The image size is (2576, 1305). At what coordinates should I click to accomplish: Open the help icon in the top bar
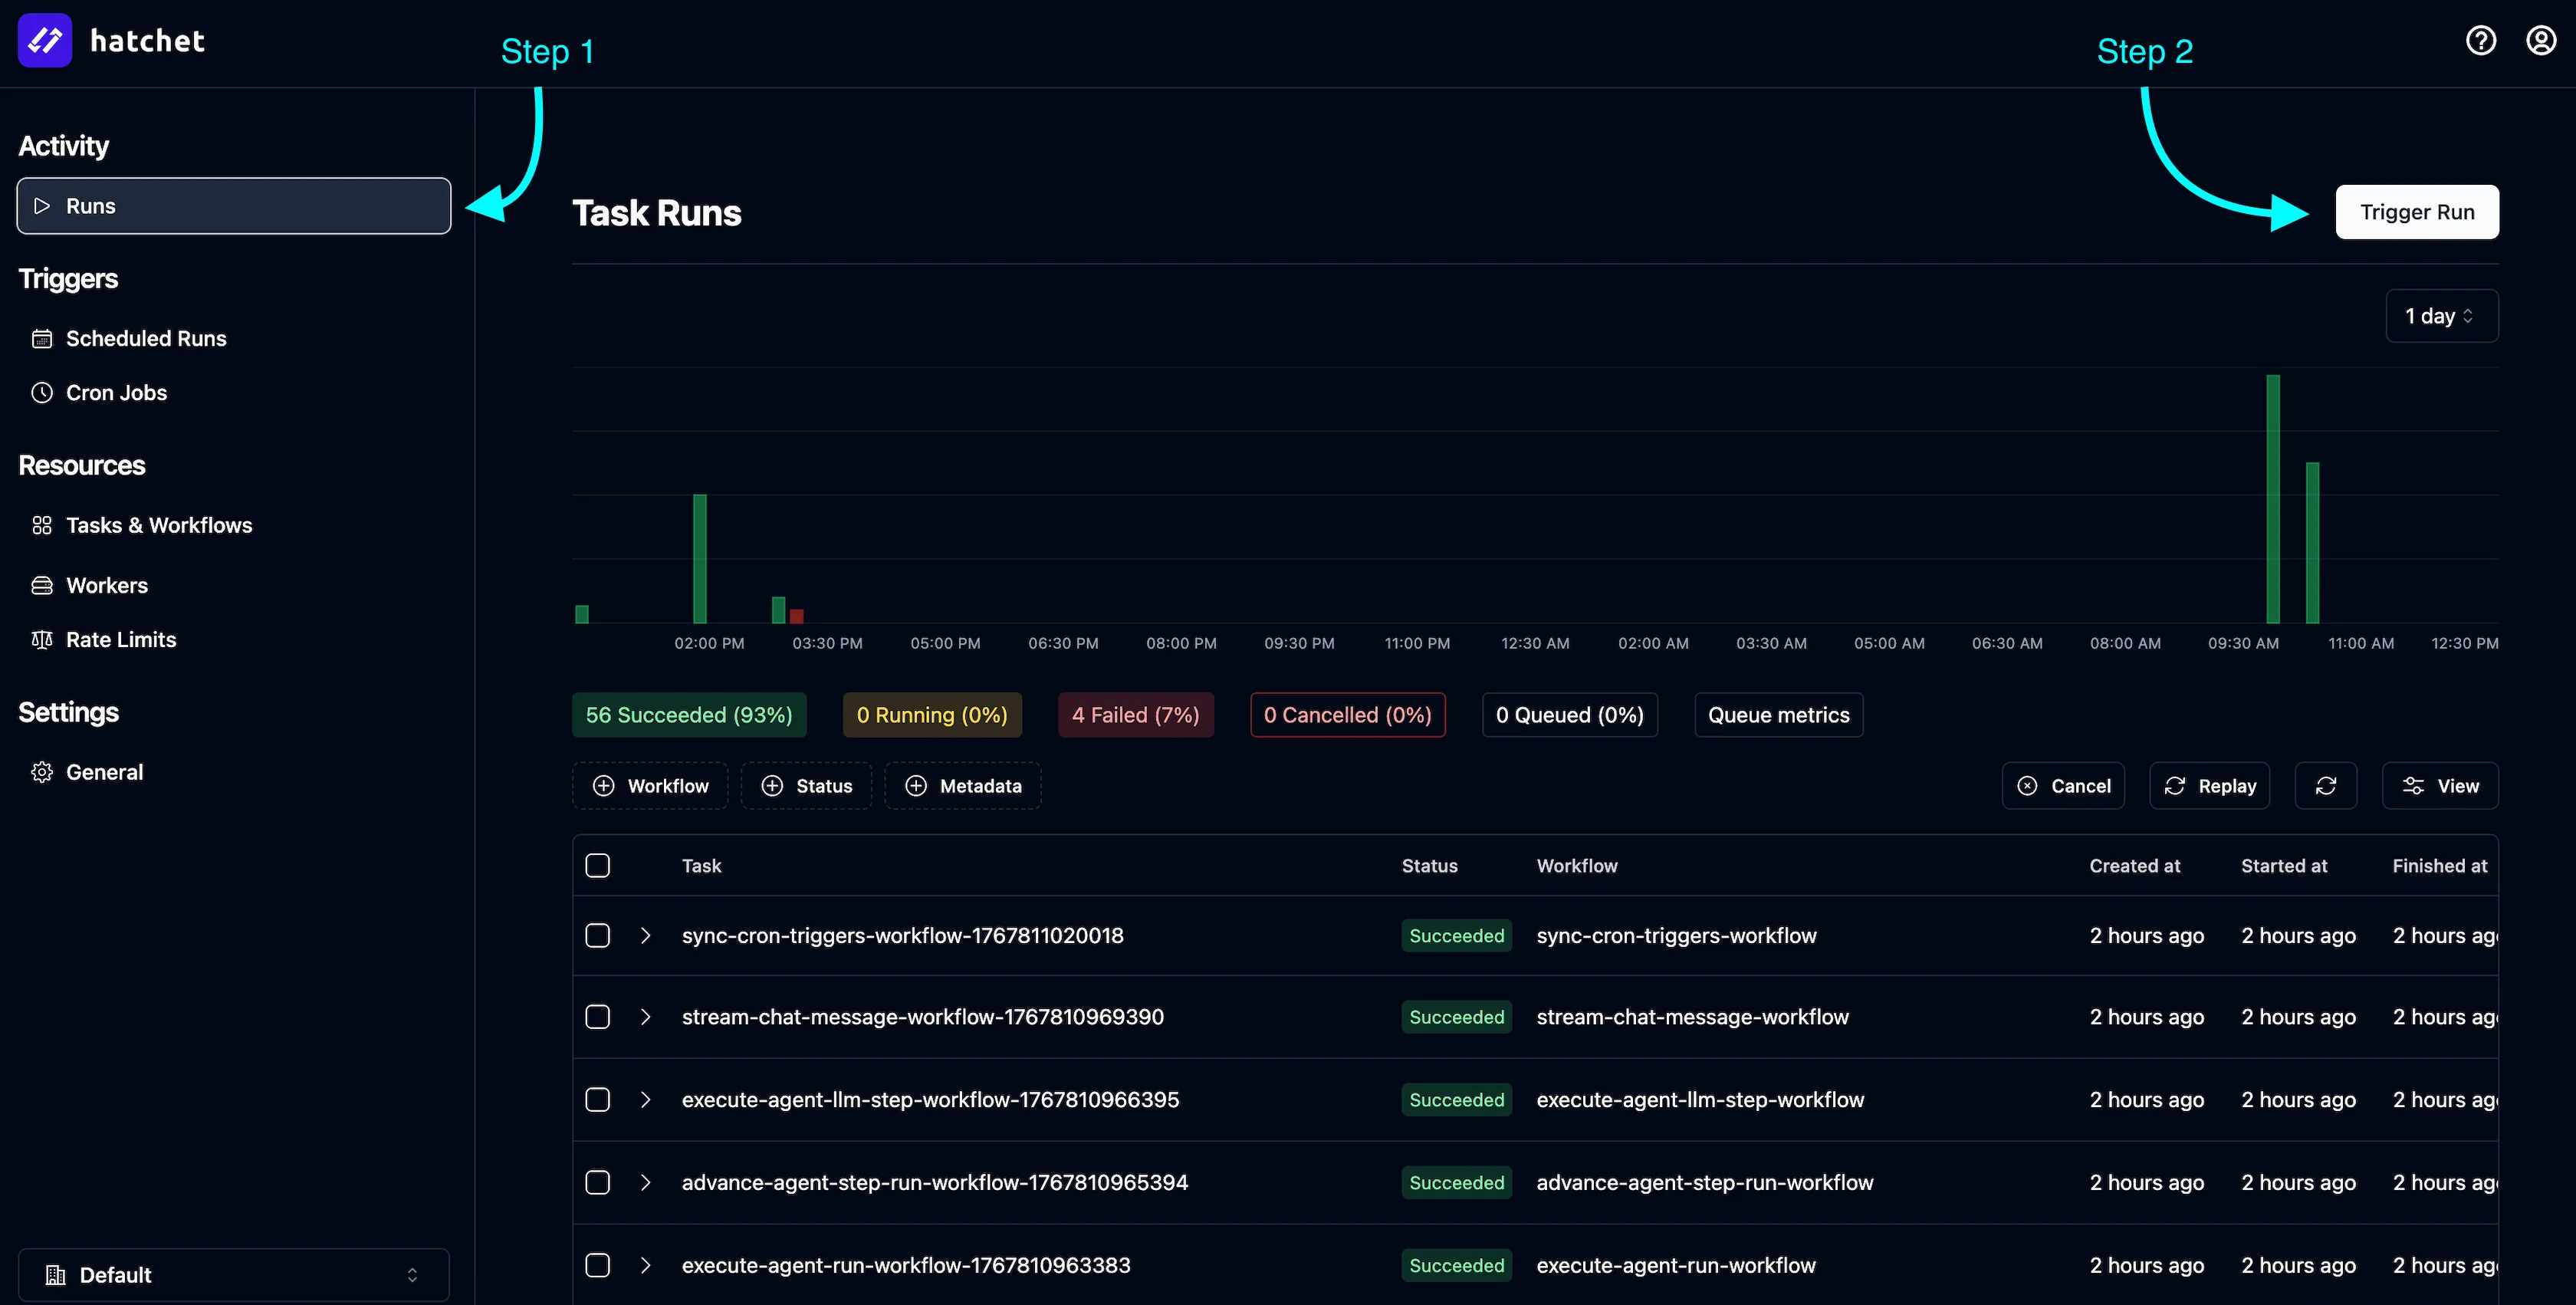point(2481,40)
